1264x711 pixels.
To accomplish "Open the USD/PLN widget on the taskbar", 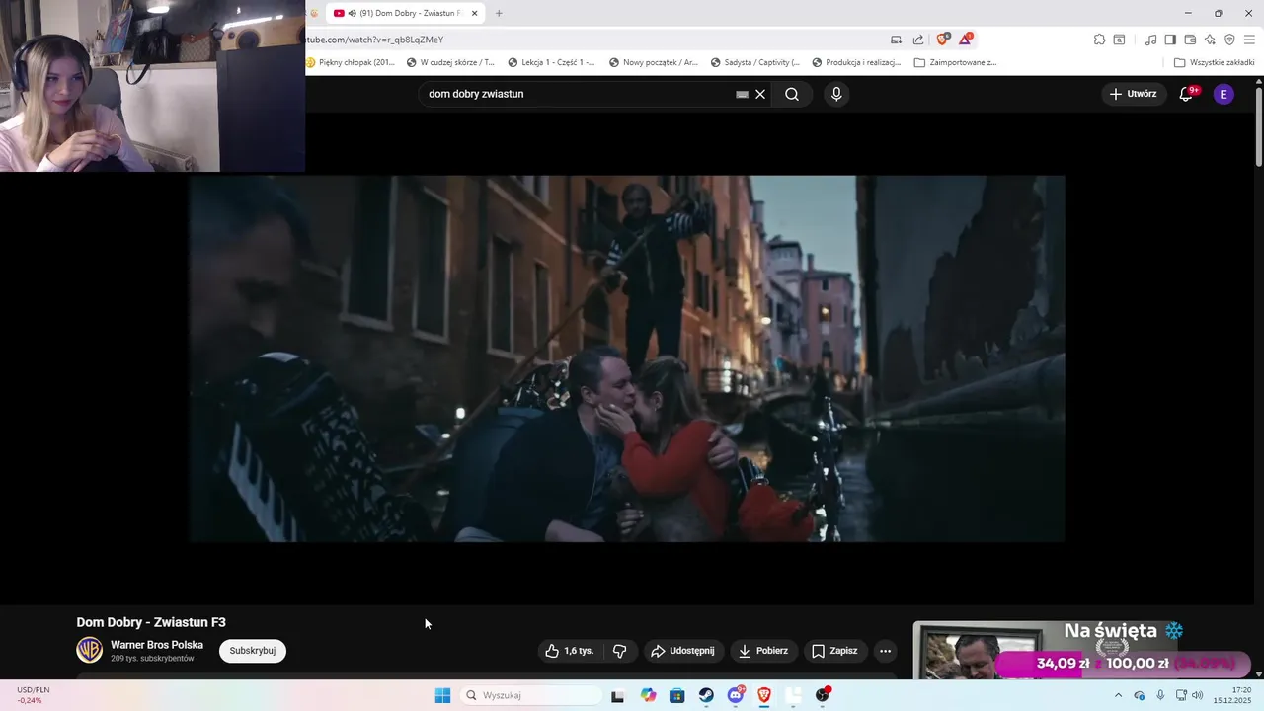I will point(34,695).
